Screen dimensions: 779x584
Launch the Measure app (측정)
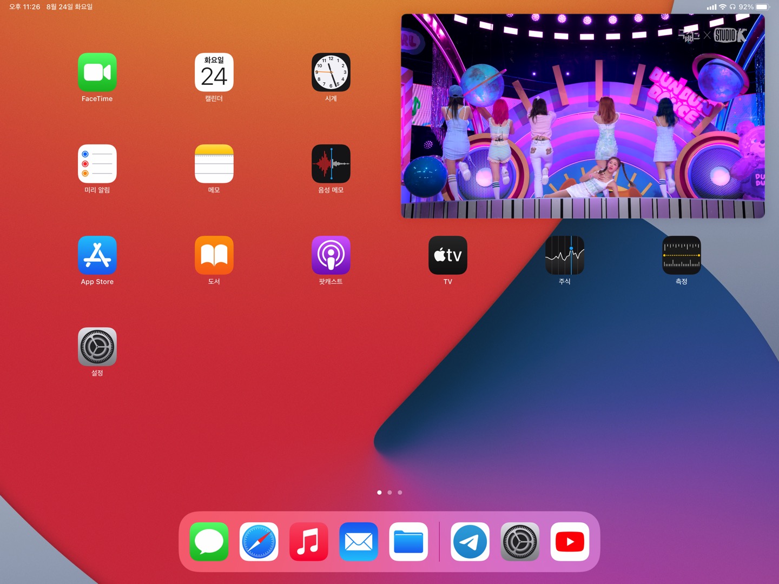tap(682, 255)
